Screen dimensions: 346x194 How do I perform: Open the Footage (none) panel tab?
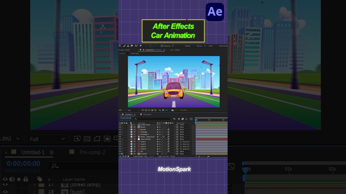(x=124, y=50)
